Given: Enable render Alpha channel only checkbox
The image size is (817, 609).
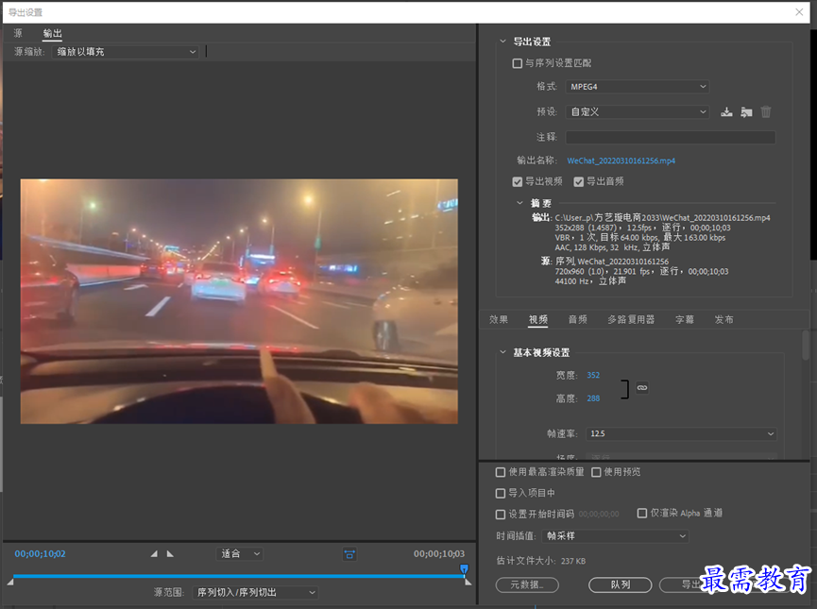Looking at the screenshot, I should [642, 513].
